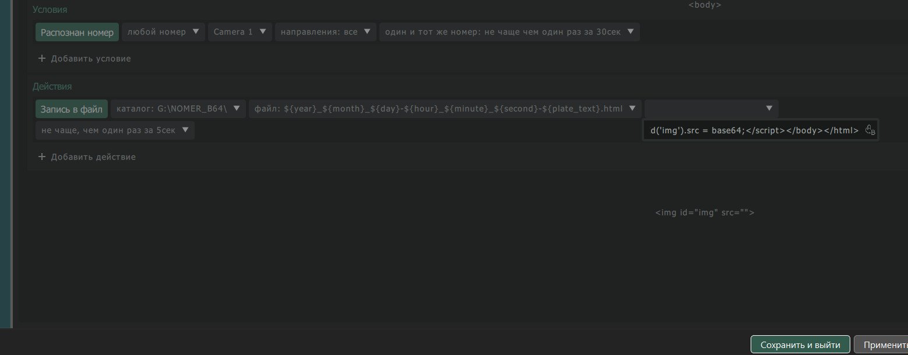
Task: Open the 'не чаще чем один раз за 30сек' dropdown
Action: [x=509, y=32]
